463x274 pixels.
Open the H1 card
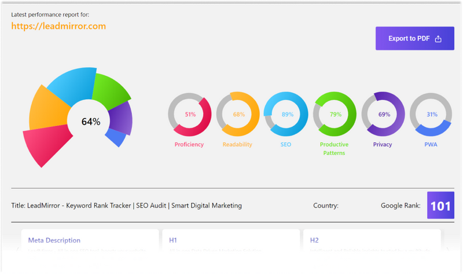pos(231,243)
